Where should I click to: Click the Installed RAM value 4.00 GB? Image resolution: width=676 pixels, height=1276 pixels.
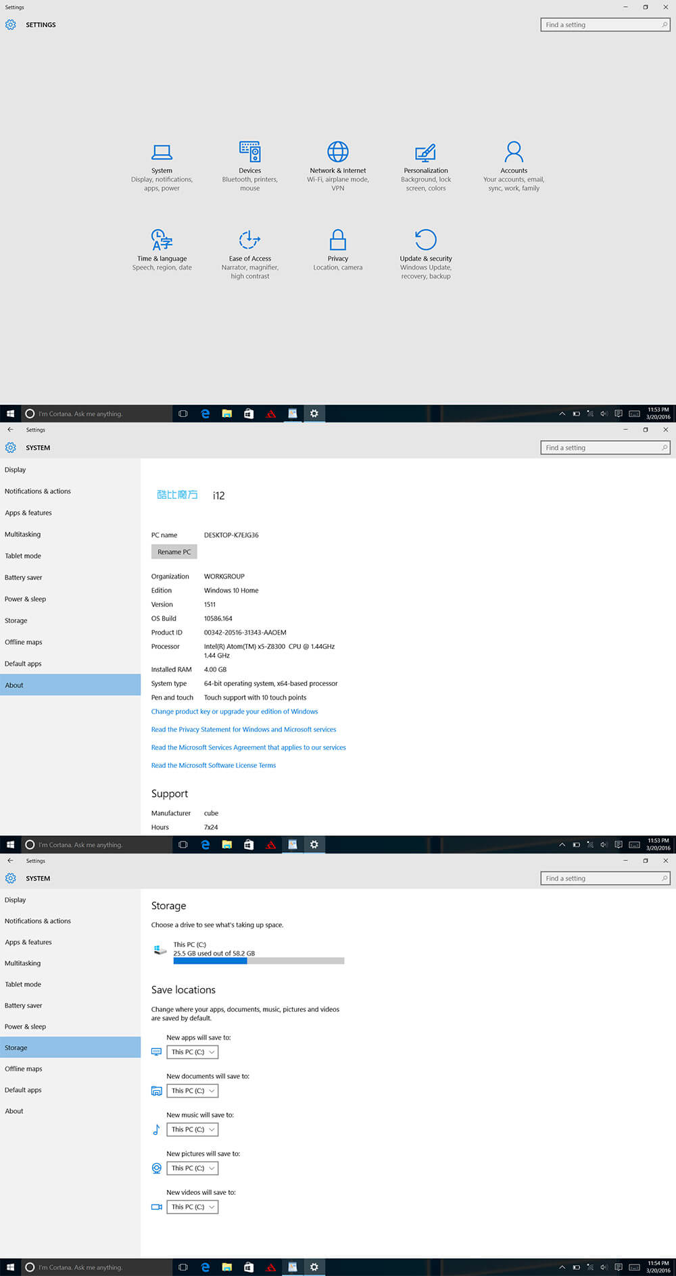216,670
